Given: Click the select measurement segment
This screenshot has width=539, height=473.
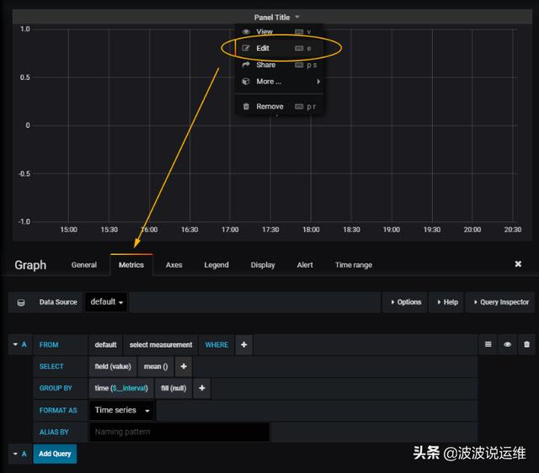Looking at the screenshot, I should click(x=161, y=344).
